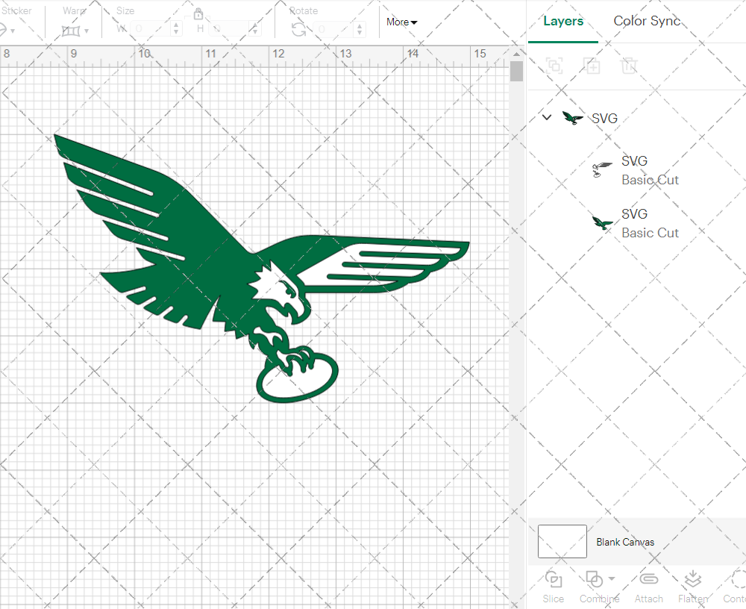The image size is (746, 609).
Task: Click the Rotate icon in toolbar
Action: 298,30
